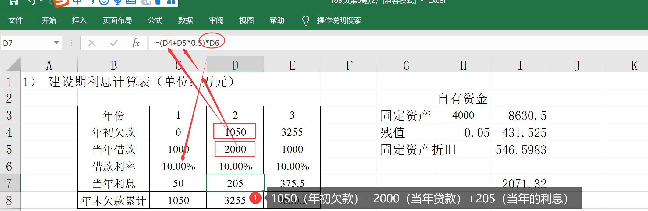
Task: Open the 页面布局 ribbon tab
Action: 117,20
